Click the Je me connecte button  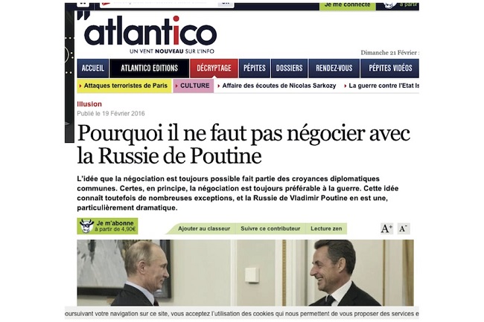[347, 5]
